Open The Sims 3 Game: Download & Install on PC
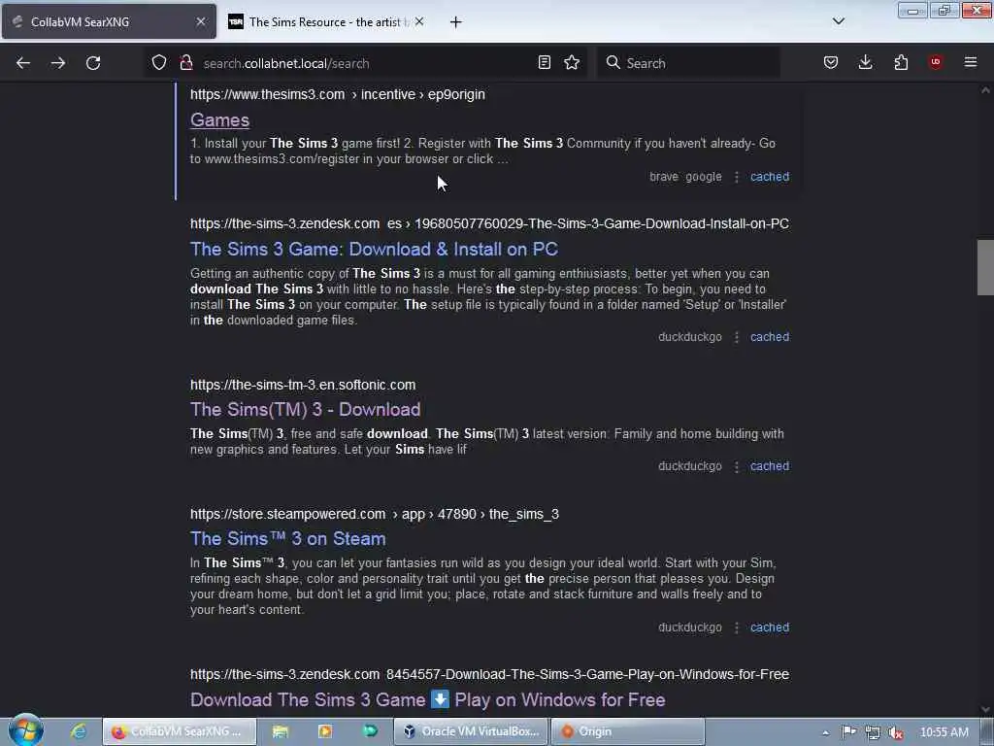This screenshot has height=746, width=994. pos(374,250)
